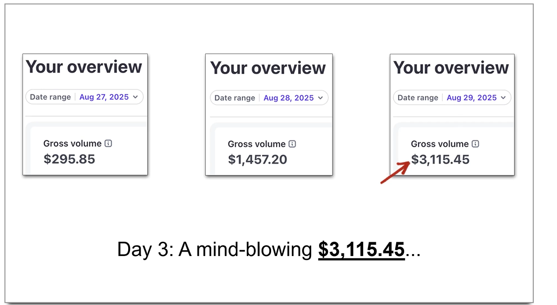This screenshot has width=557, height=305.
Task: Expand the chevron next to Aug 29, 2025
Action: 503,97
